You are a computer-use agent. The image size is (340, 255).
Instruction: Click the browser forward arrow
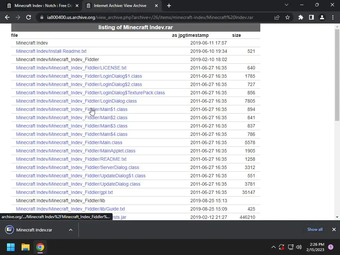click(x=18, y=17)
